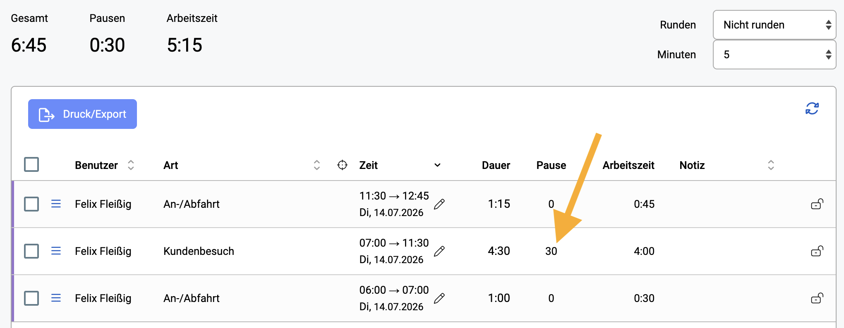
Task: Toggle lock on the Kundenbesuch row
Action: click(817, 251)
